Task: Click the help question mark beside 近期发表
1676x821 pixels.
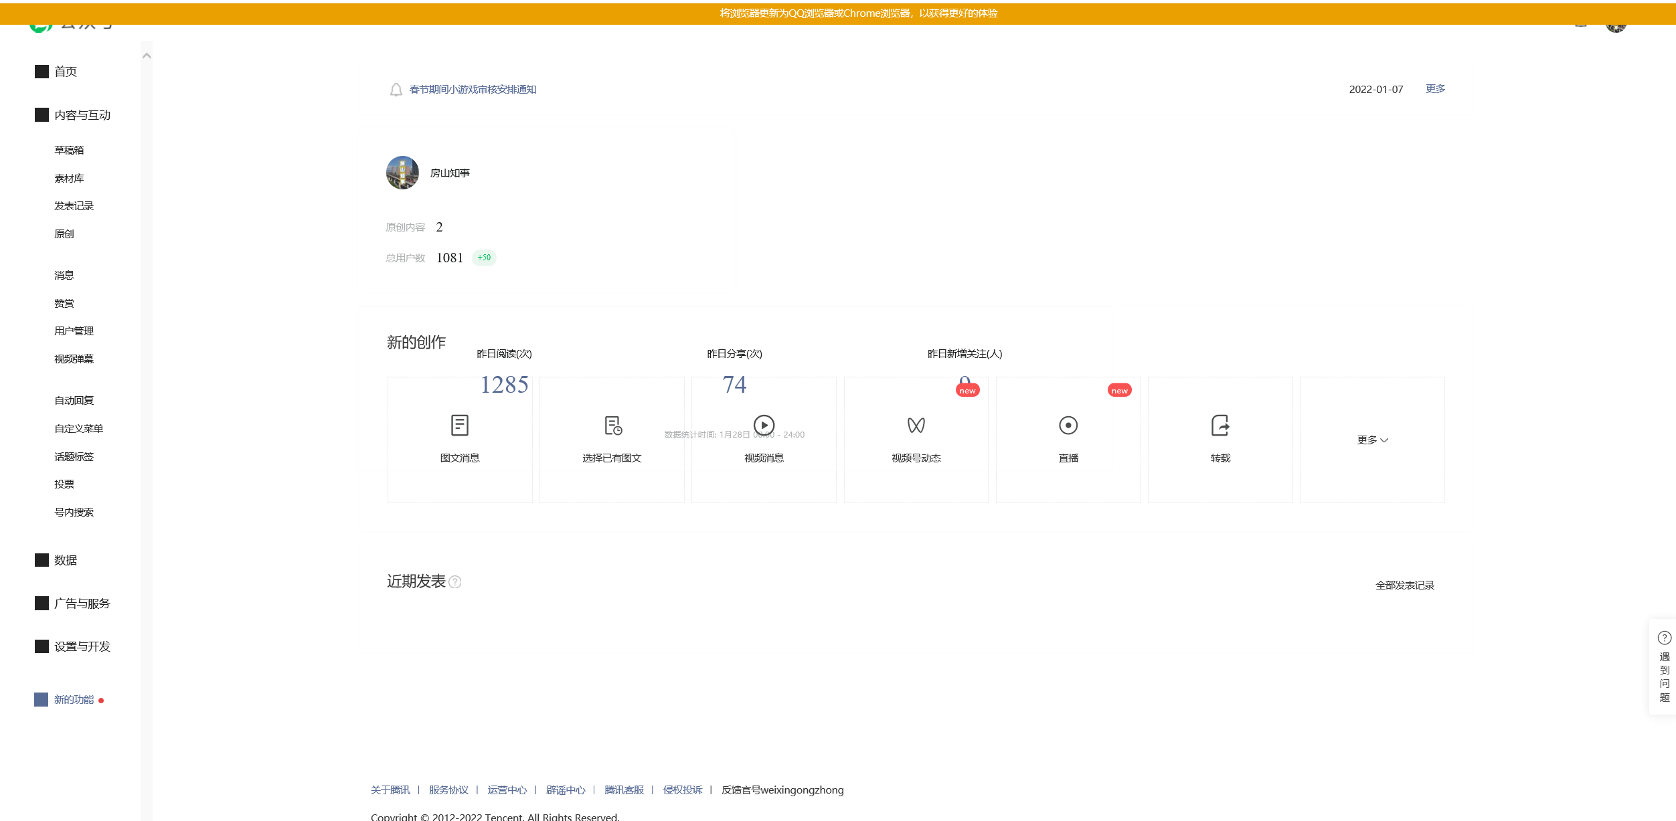Action: click(455, 582)
